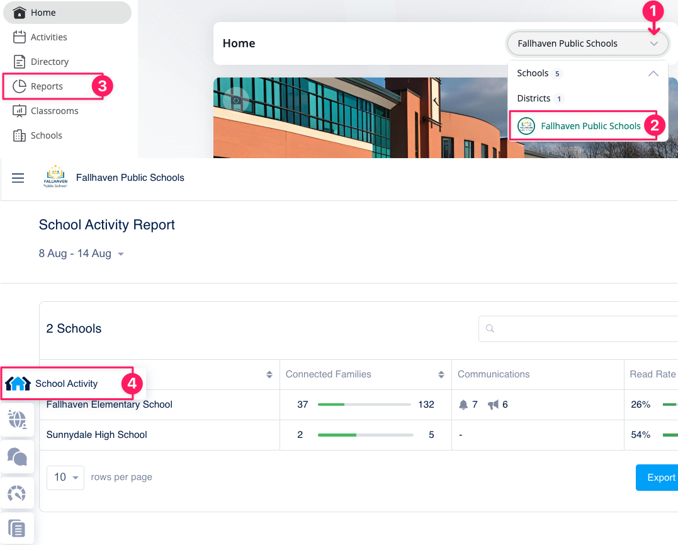Image resolution: width=678 pixels, height=545 pixels.
Task: Open Fallhaven Elementary School row
Action: point(110,404)
